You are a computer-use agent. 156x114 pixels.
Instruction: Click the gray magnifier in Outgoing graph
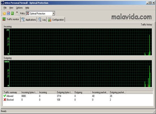[8, 74]
